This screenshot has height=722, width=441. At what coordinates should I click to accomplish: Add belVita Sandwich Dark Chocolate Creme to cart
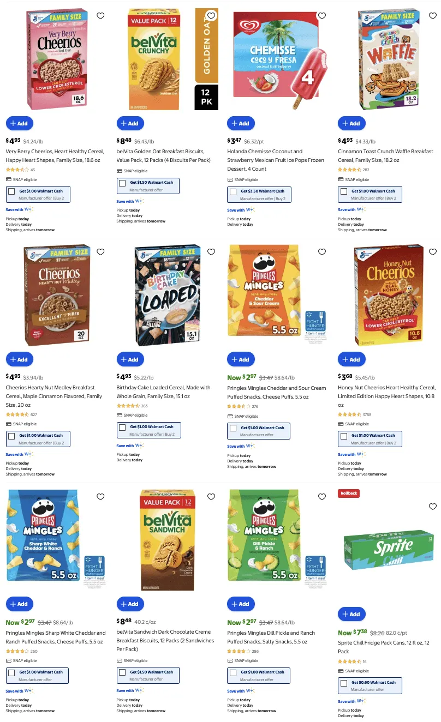[x=130, y=604]
